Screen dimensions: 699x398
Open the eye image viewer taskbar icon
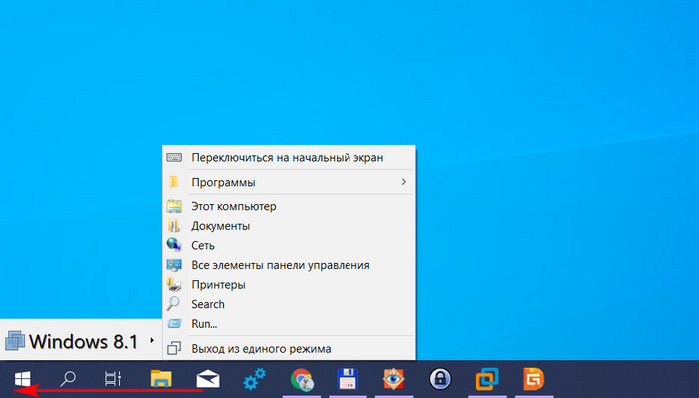pyautogui.click(x=394, y=379)
